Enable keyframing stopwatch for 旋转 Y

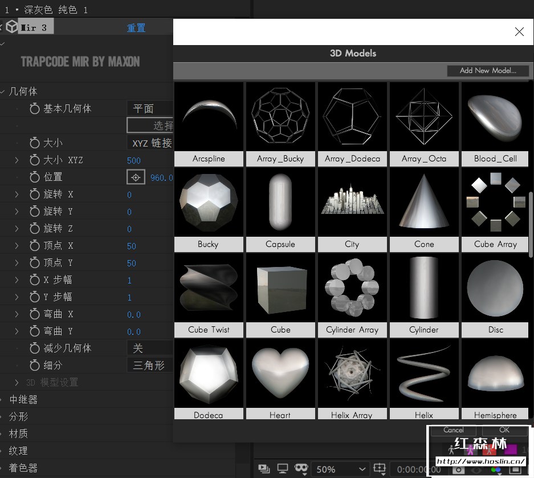[x=35, y=211]
